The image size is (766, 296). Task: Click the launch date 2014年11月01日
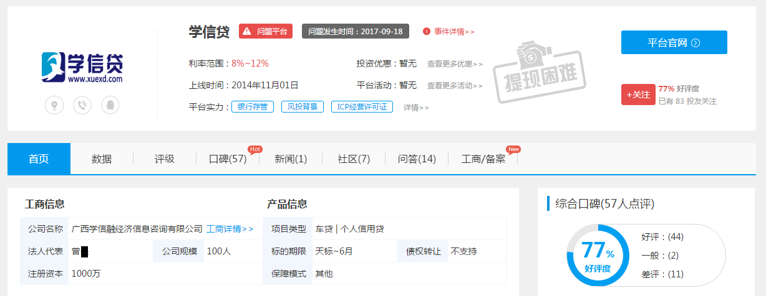(265, 85)
